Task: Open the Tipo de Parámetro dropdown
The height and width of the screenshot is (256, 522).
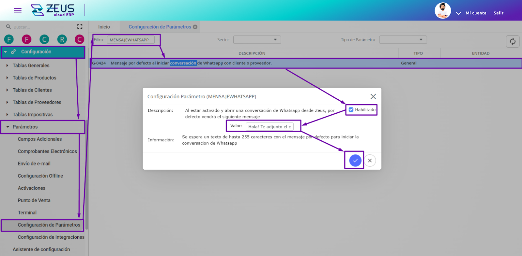Action: tap(403, 40)
